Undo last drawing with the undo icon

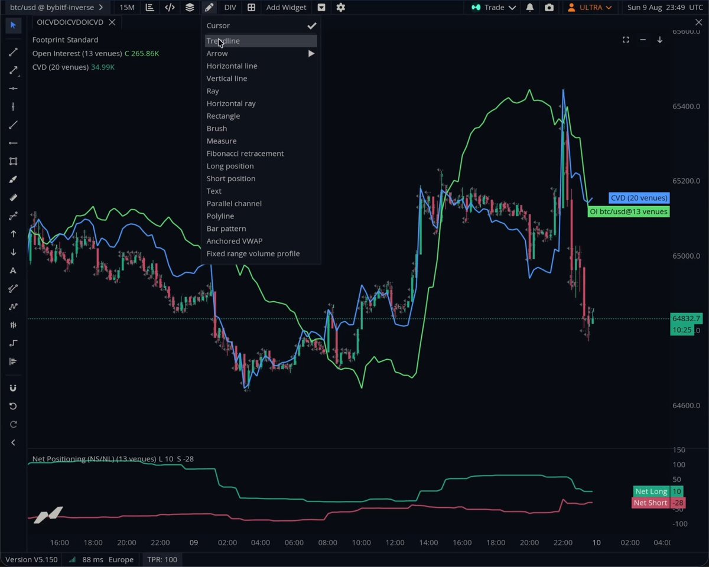pyautogui.click(x=13, y=406)
